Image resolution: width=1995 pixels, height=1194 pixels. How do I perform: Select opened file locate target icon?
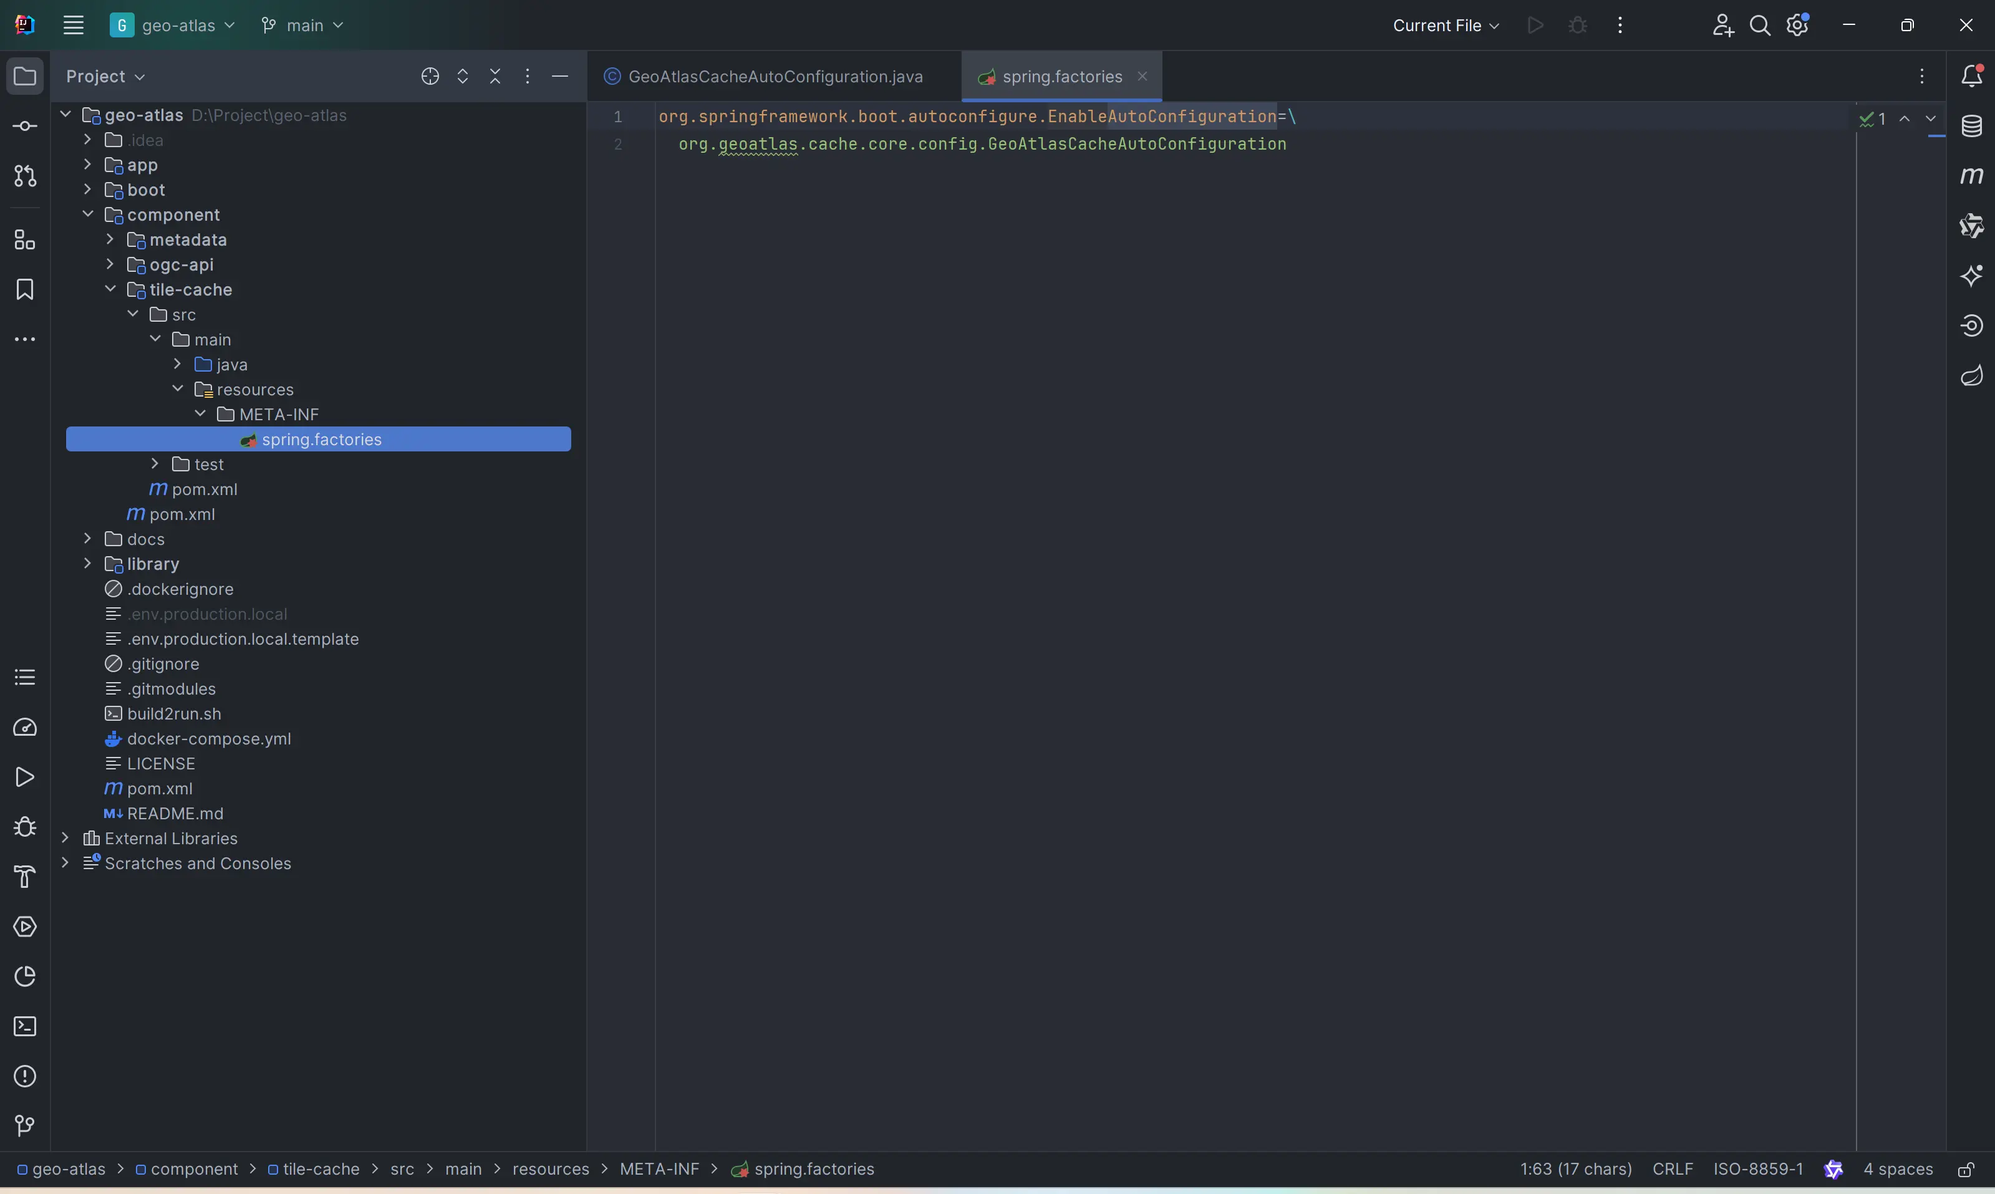pyautogui.click(x=430, y=77)
